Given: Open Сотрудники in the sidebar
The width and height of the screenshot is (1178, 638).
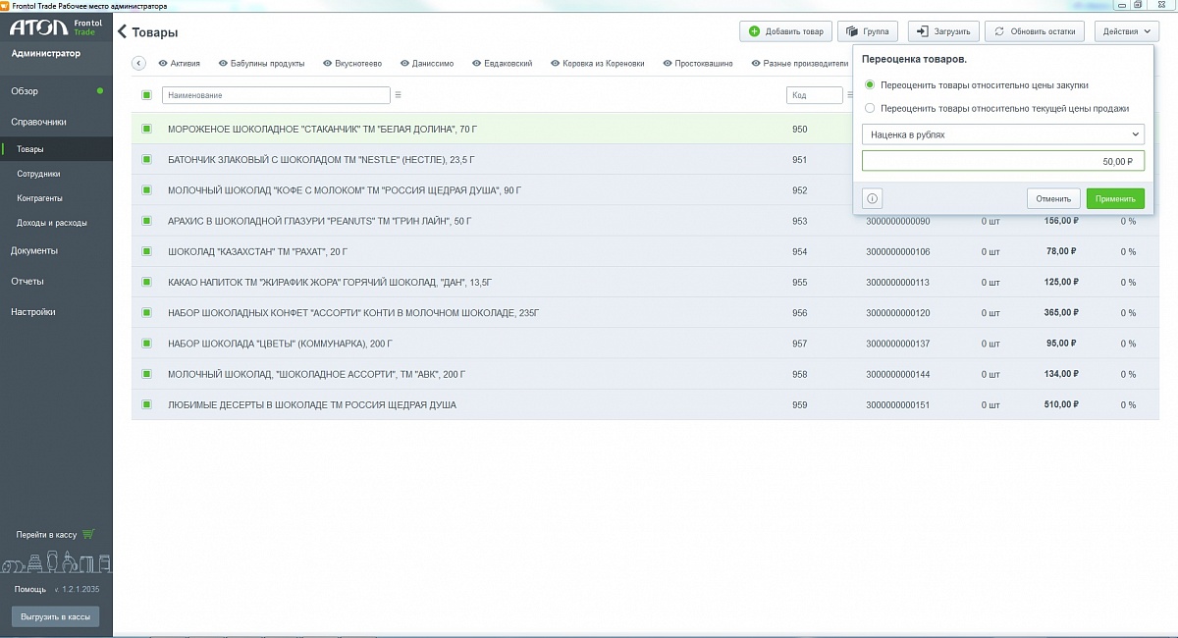Looking at the screenshot, I should coord(38,174).
